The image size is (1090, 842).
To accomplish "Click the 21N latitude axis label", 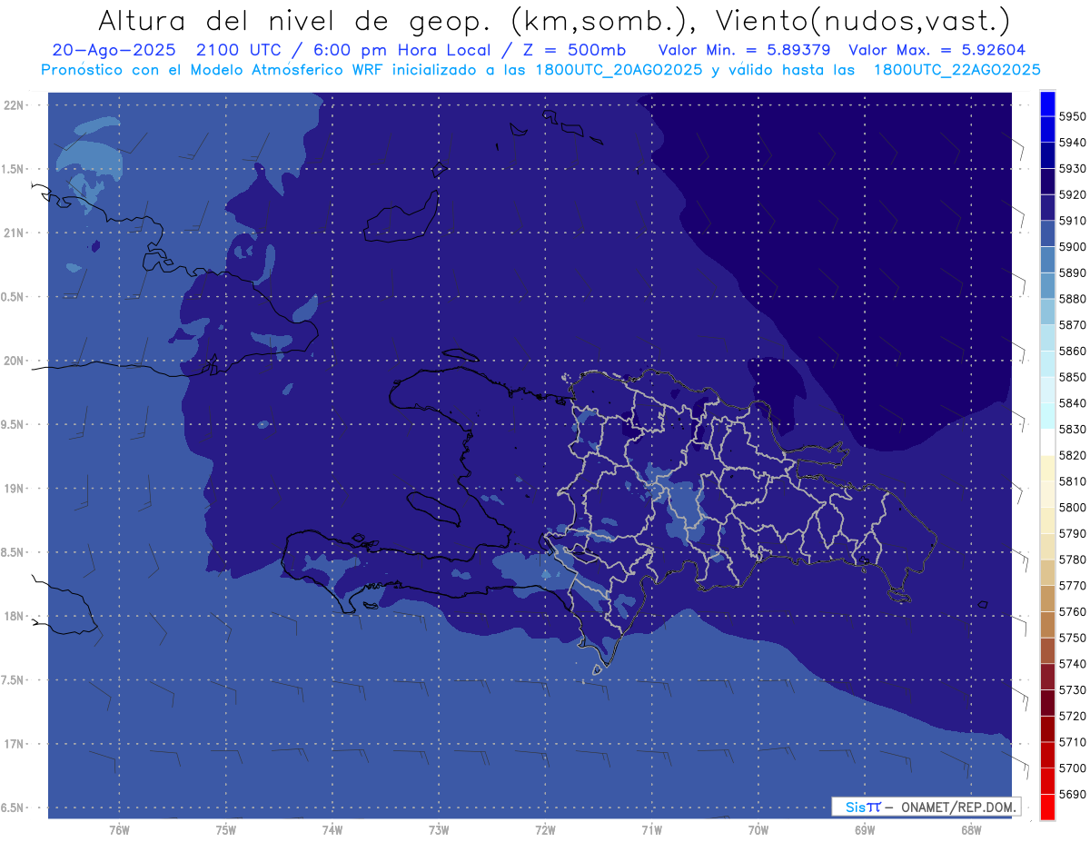I will click(13, 233).
